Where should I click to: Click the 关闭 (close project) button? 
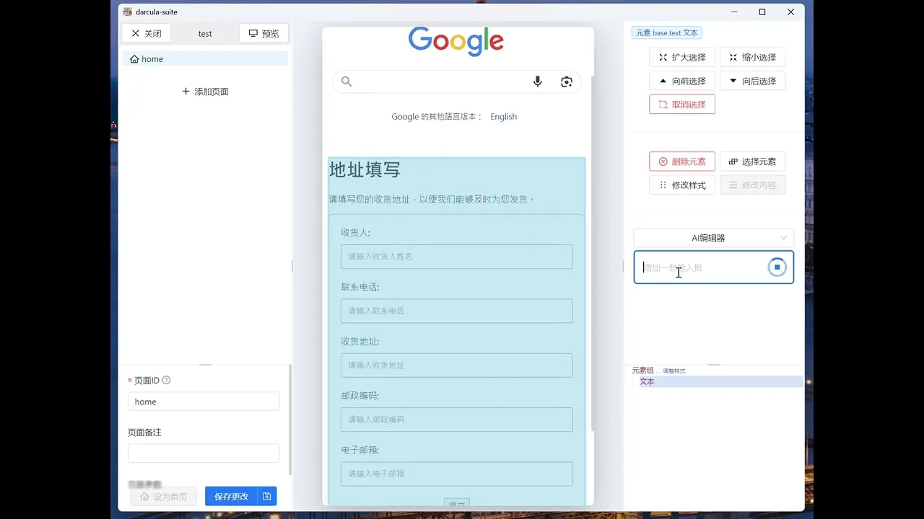tap(147, 33)
